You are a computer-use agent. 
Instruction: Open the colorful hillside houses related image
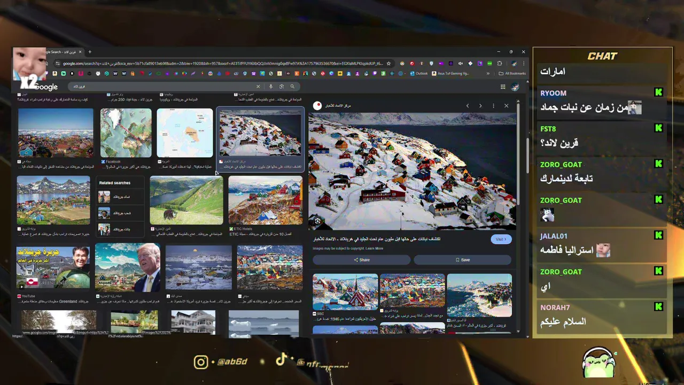412,290
